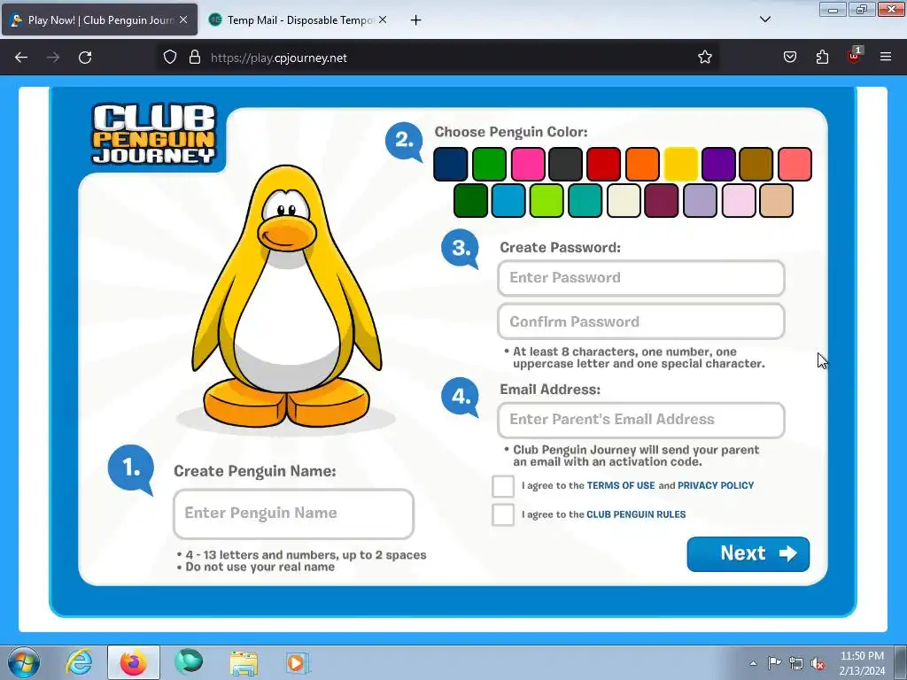Open Windows Explorer folder on the taskbar

click(x=244, y=663)
